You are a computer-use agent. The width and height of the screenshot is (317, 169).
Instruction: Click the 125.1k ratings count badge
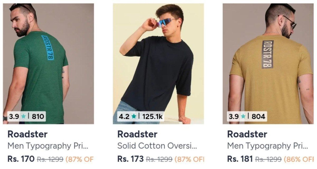point(152,116)
